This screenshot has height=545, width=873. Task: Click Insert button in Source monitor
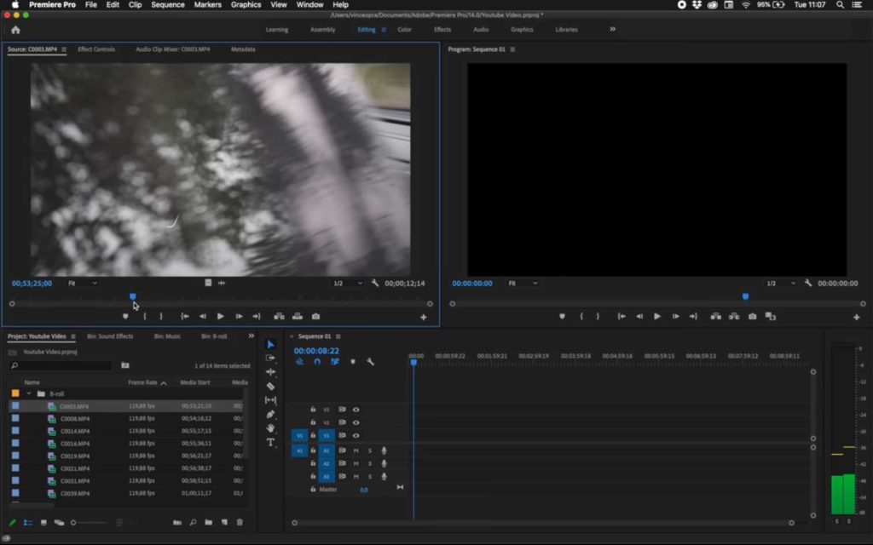279,317
